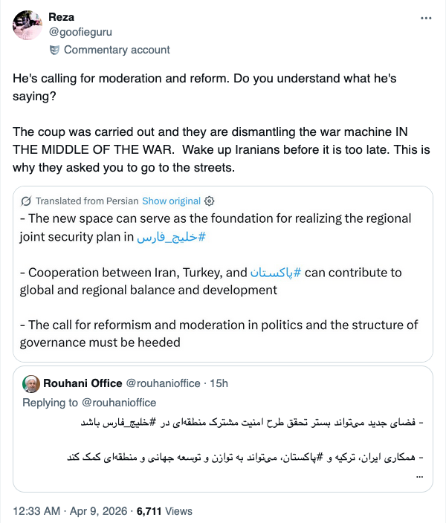Screen dimensions: 446x523
Task: Click the translation pencil icon
Action: coord(26,201)
